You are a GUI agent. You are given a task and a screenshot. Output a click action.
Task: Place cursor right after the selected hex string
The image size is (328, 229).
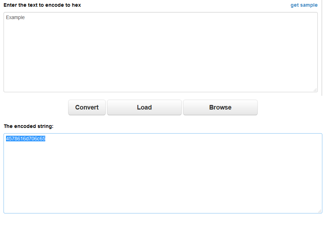[46, 139]
